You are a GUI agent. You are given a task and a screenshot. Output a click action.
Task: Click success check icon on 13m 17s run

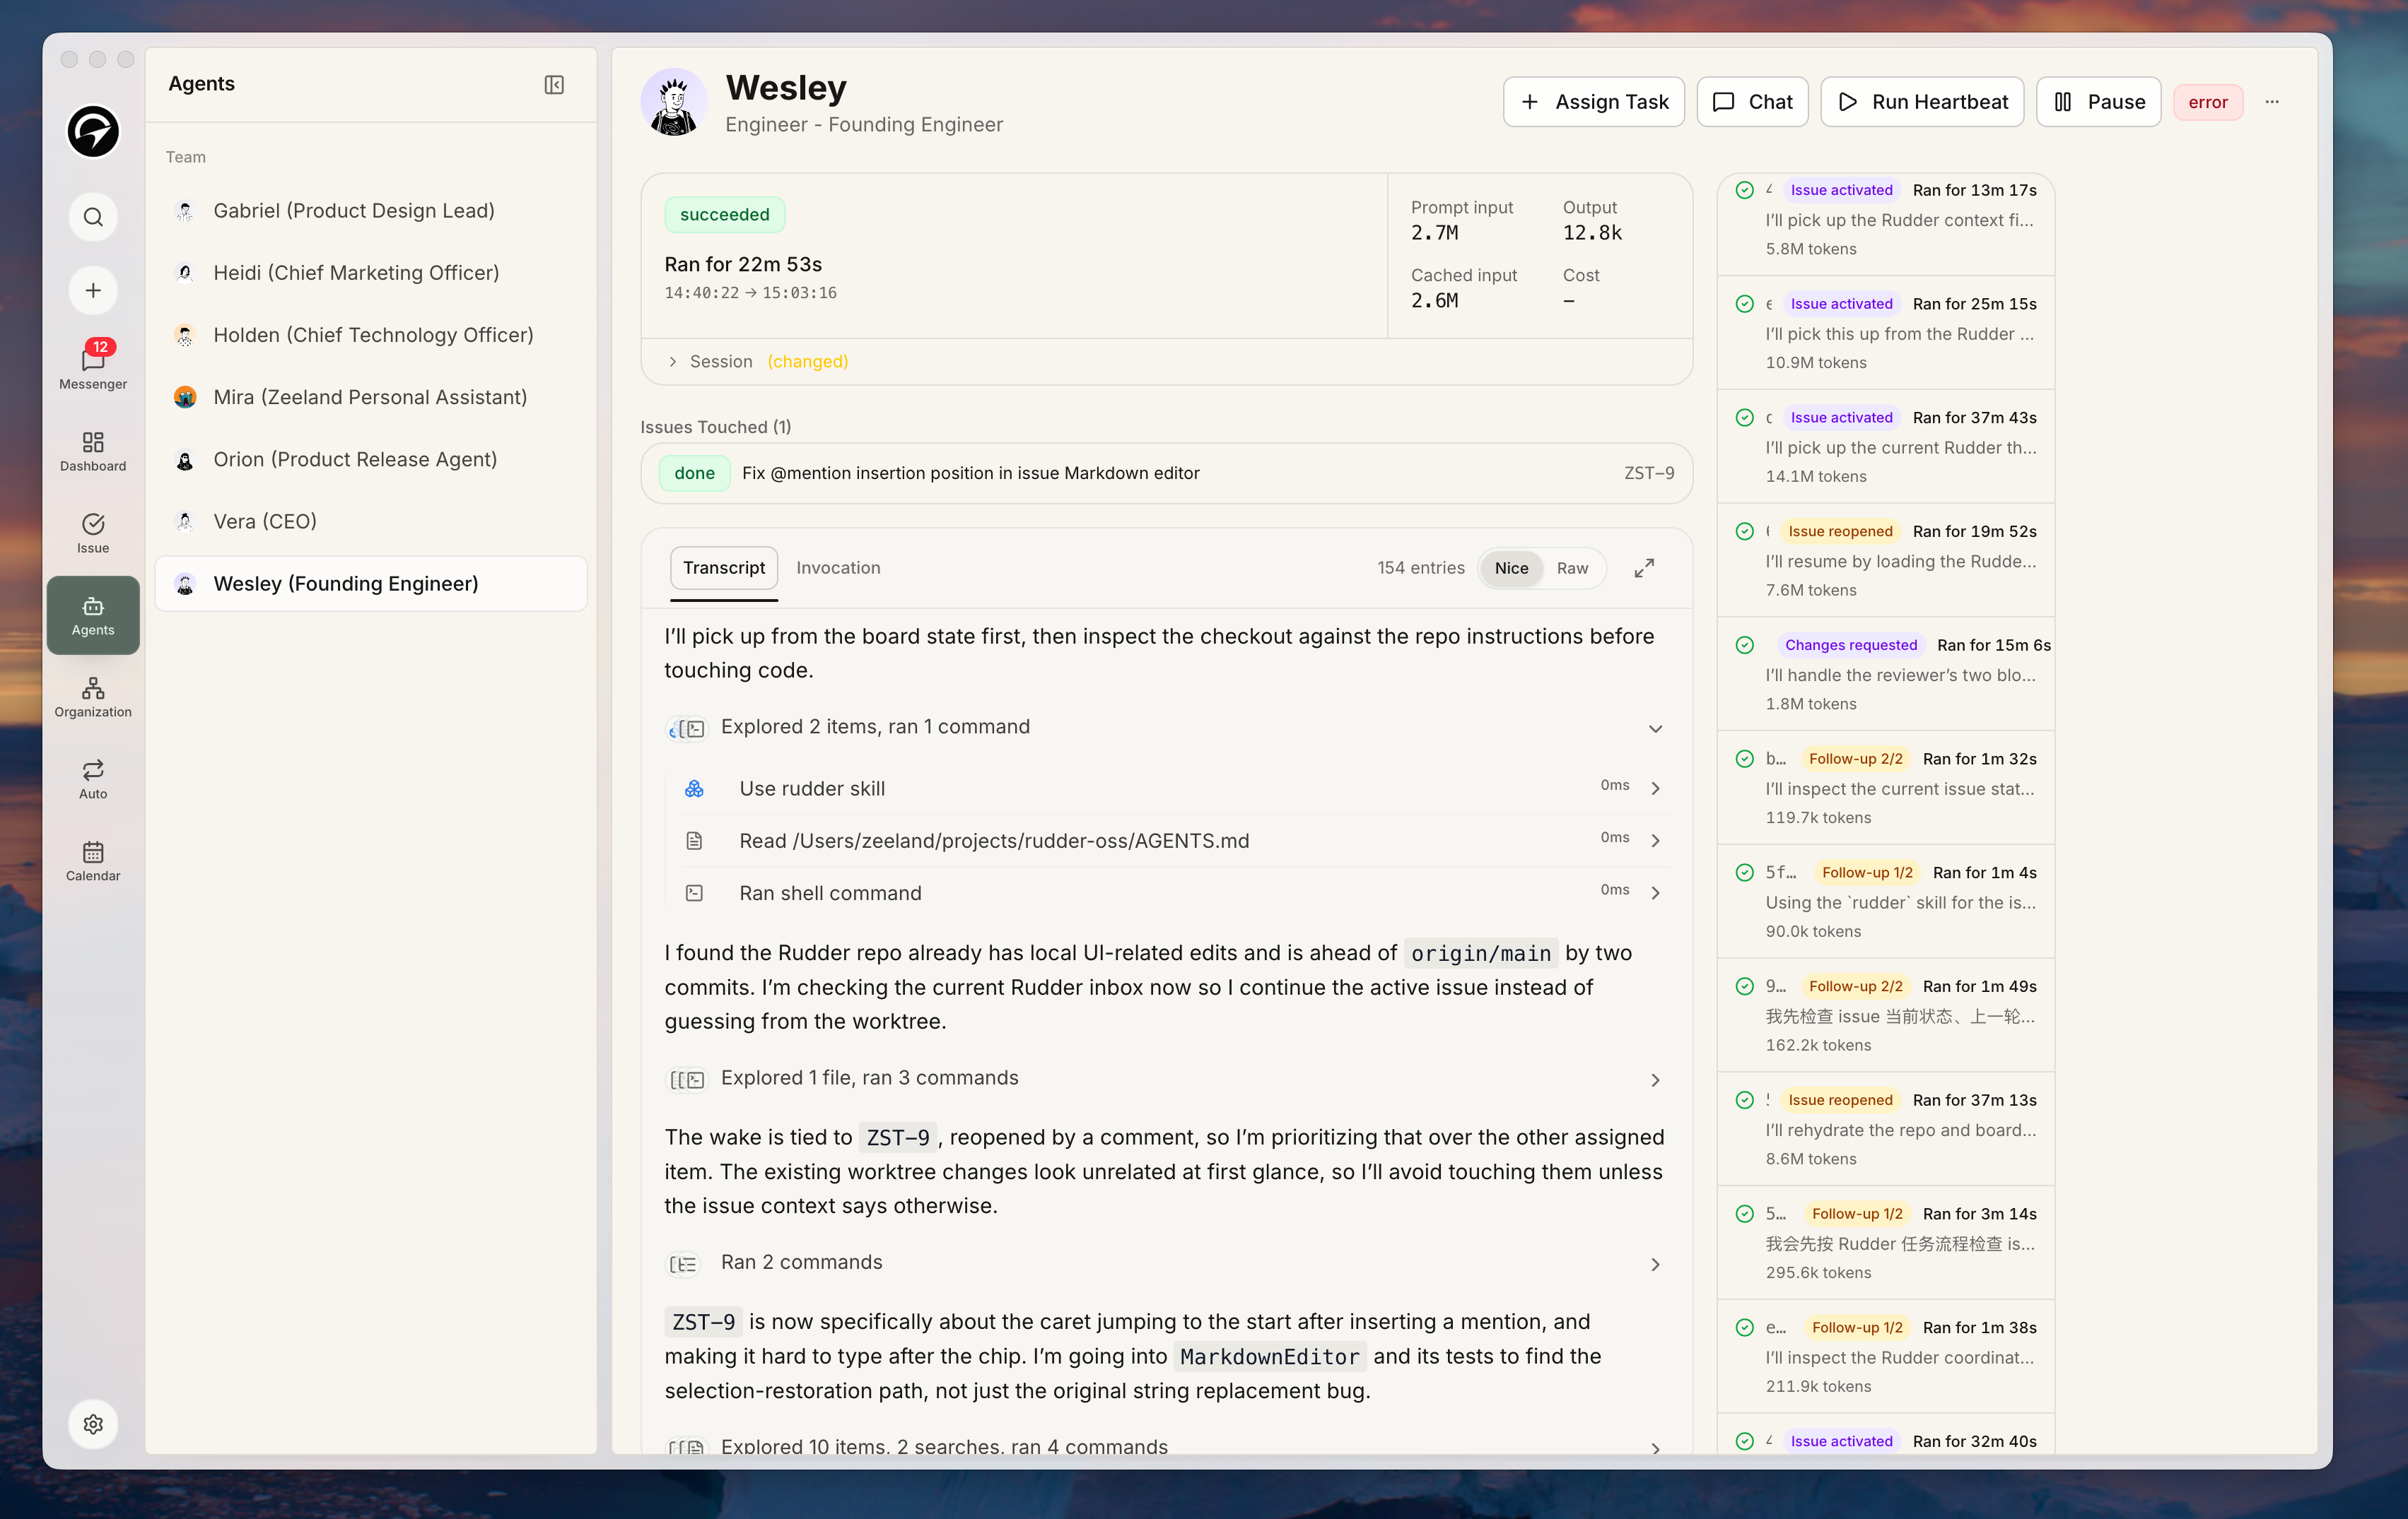(x=1745, y=190)
